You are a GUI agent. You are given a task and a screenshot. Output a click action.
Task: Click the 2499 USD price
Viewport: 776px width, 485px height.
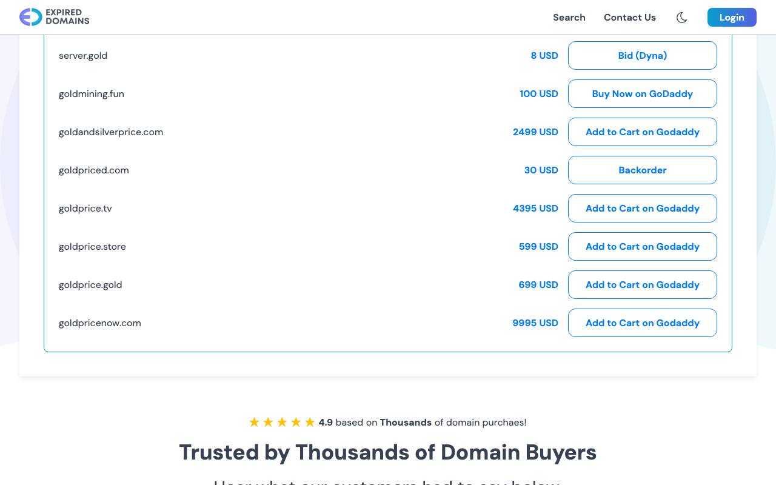[x=535, y=132]
